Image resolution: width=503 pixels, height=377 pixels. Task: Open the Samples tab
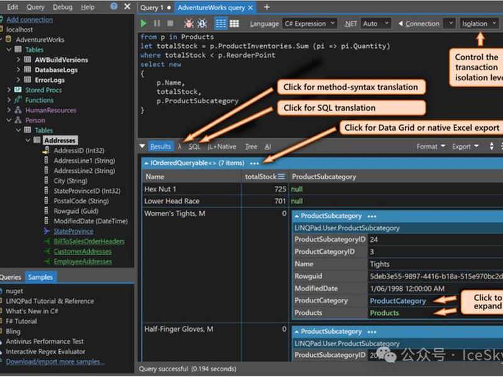40,277
